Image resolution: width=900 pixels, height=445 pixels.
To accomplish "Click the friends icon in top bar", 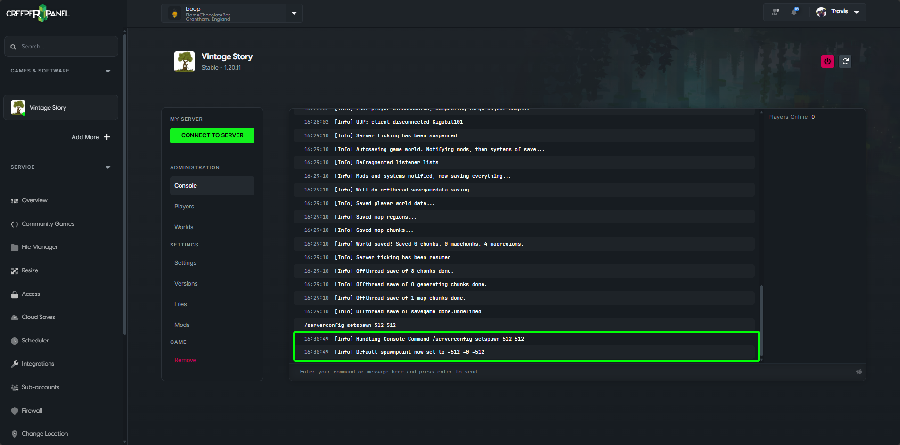I will tap(775, 12).
